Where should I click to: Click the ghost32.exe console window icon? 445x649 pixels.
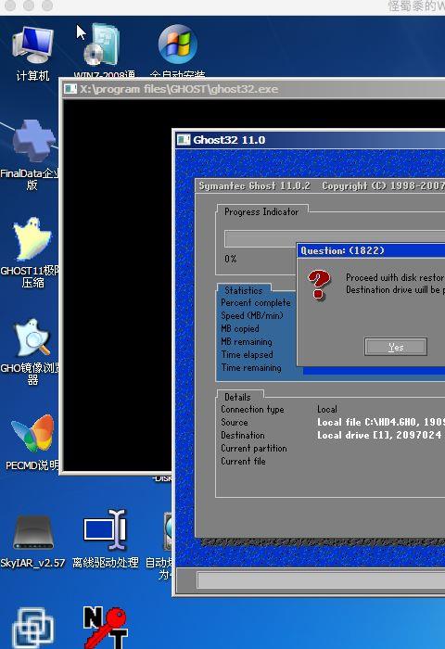(x=70, y=89)
